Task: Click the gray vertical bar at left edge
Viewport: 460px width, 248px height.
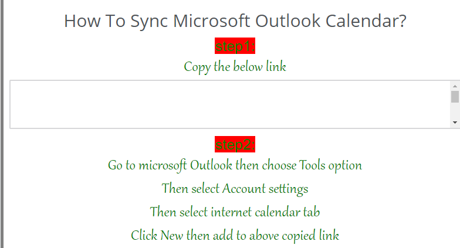Action: (x=2, y=124)
